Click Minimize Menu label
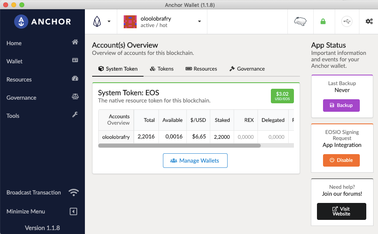Image resolution: width=378 pixels, height=234 pixels. pyautogui.click(x=26, y=211)
